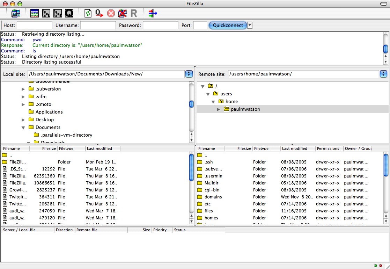Click the .subversion folder icon in local tree
This screenshot has width=390, height=269.
coord(31,89)
